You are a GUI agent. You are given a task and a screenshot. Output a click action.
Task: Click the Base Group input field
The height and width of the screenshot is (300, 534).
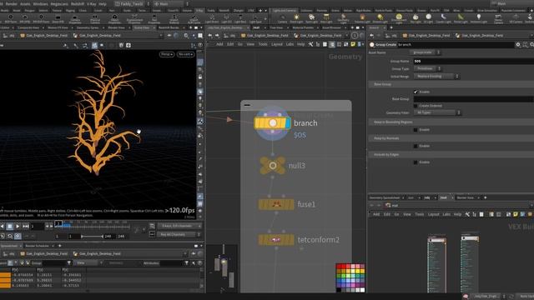click(473, 99)
